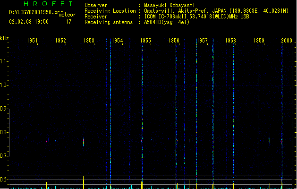
Task: Click the HROFFT title text
Action: point(48,4)
